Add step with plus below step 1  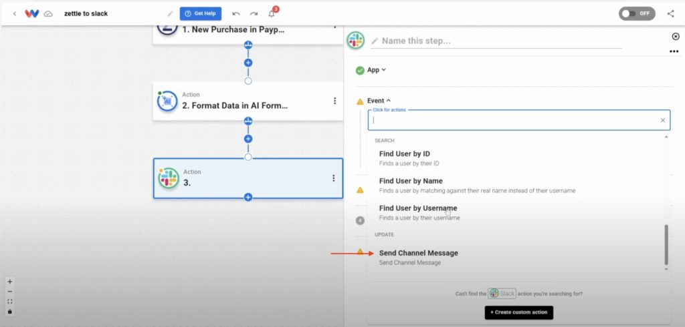pos(248,63)
